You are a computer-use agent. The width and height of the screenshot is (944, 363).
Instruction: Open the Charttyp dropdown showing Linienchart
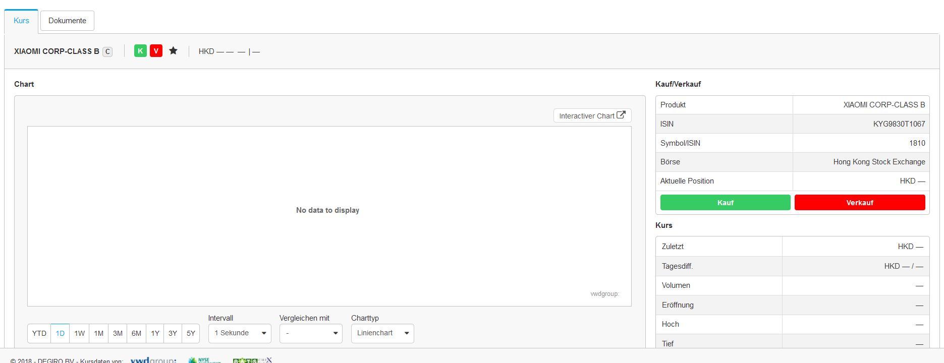click(382, 333)
